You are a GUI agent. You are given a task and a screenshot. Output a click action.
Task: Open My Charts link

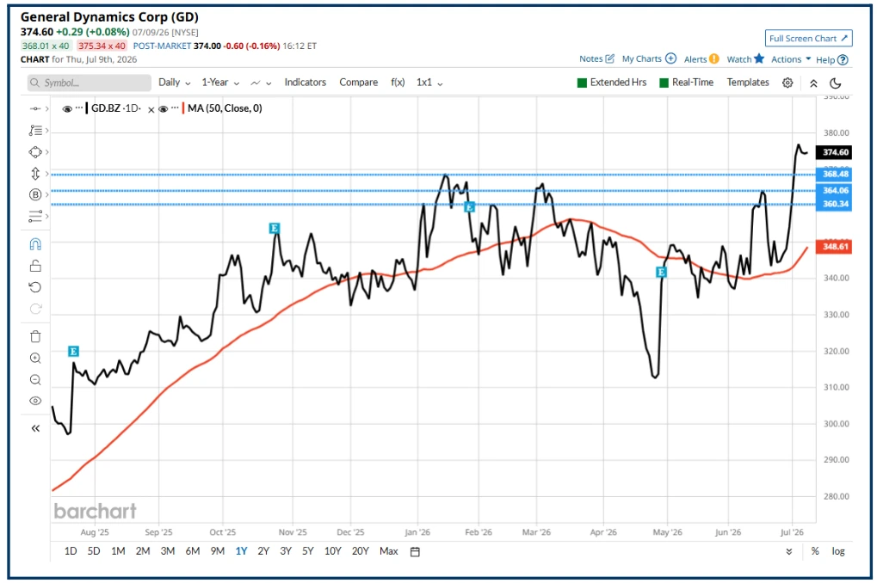(649, 58)
